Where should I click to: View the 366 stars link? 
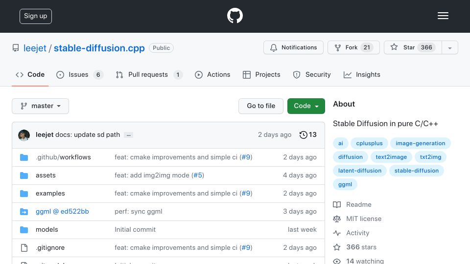pos(361,247)
